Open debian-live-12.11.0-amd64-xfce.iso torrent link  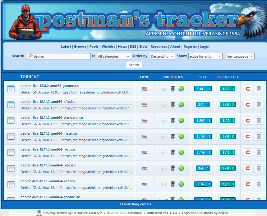tap(48, 102)
